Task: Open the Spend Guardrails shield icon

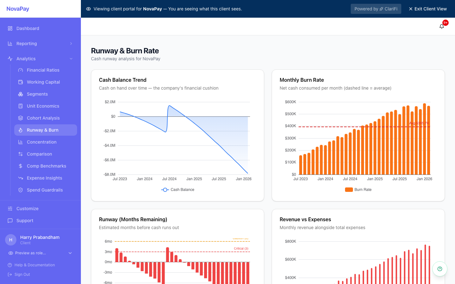Action: pos(20,190)
